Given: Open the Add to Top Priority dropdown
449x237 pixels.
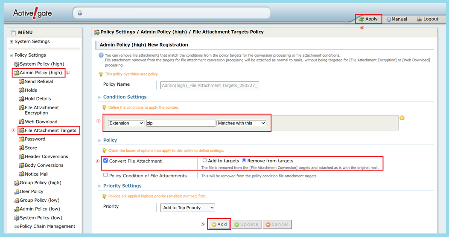Looking at the screenshot, I should click(187, 208).
